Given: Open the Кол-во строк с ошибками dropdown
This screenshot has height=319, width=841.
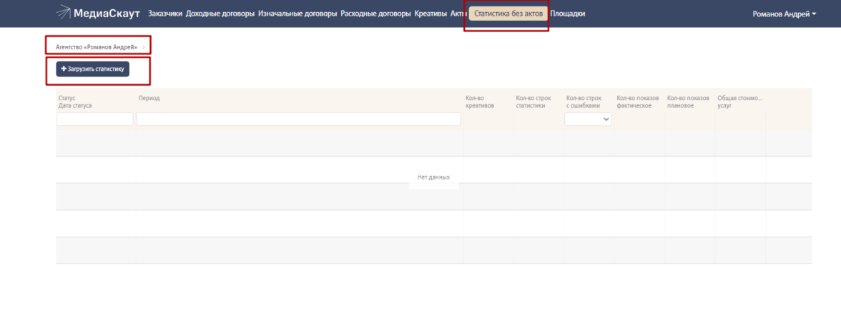Looking at the screenshot, I should click(x=588, y=119).
